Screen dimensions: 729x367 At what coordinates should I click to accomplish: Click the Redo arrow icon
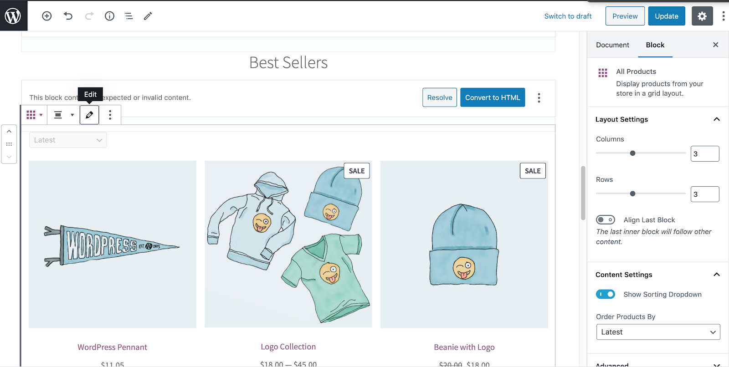coord(89,16)
